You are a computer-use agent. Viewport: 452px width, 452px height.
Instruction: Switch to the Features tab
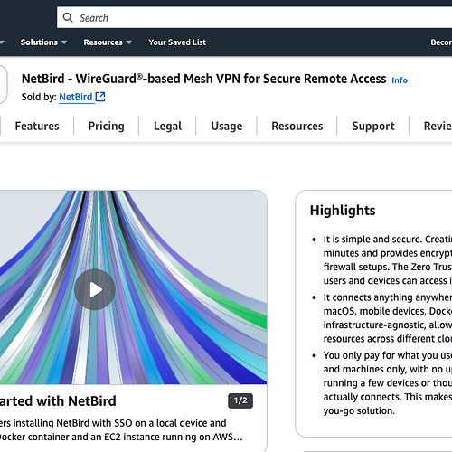(37, 126)
